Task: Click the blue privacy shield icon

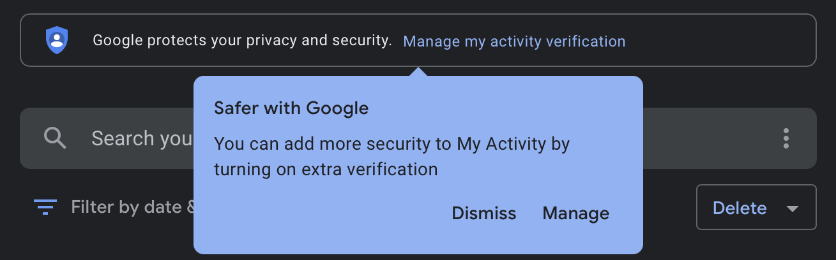Action: coord(57,40)
